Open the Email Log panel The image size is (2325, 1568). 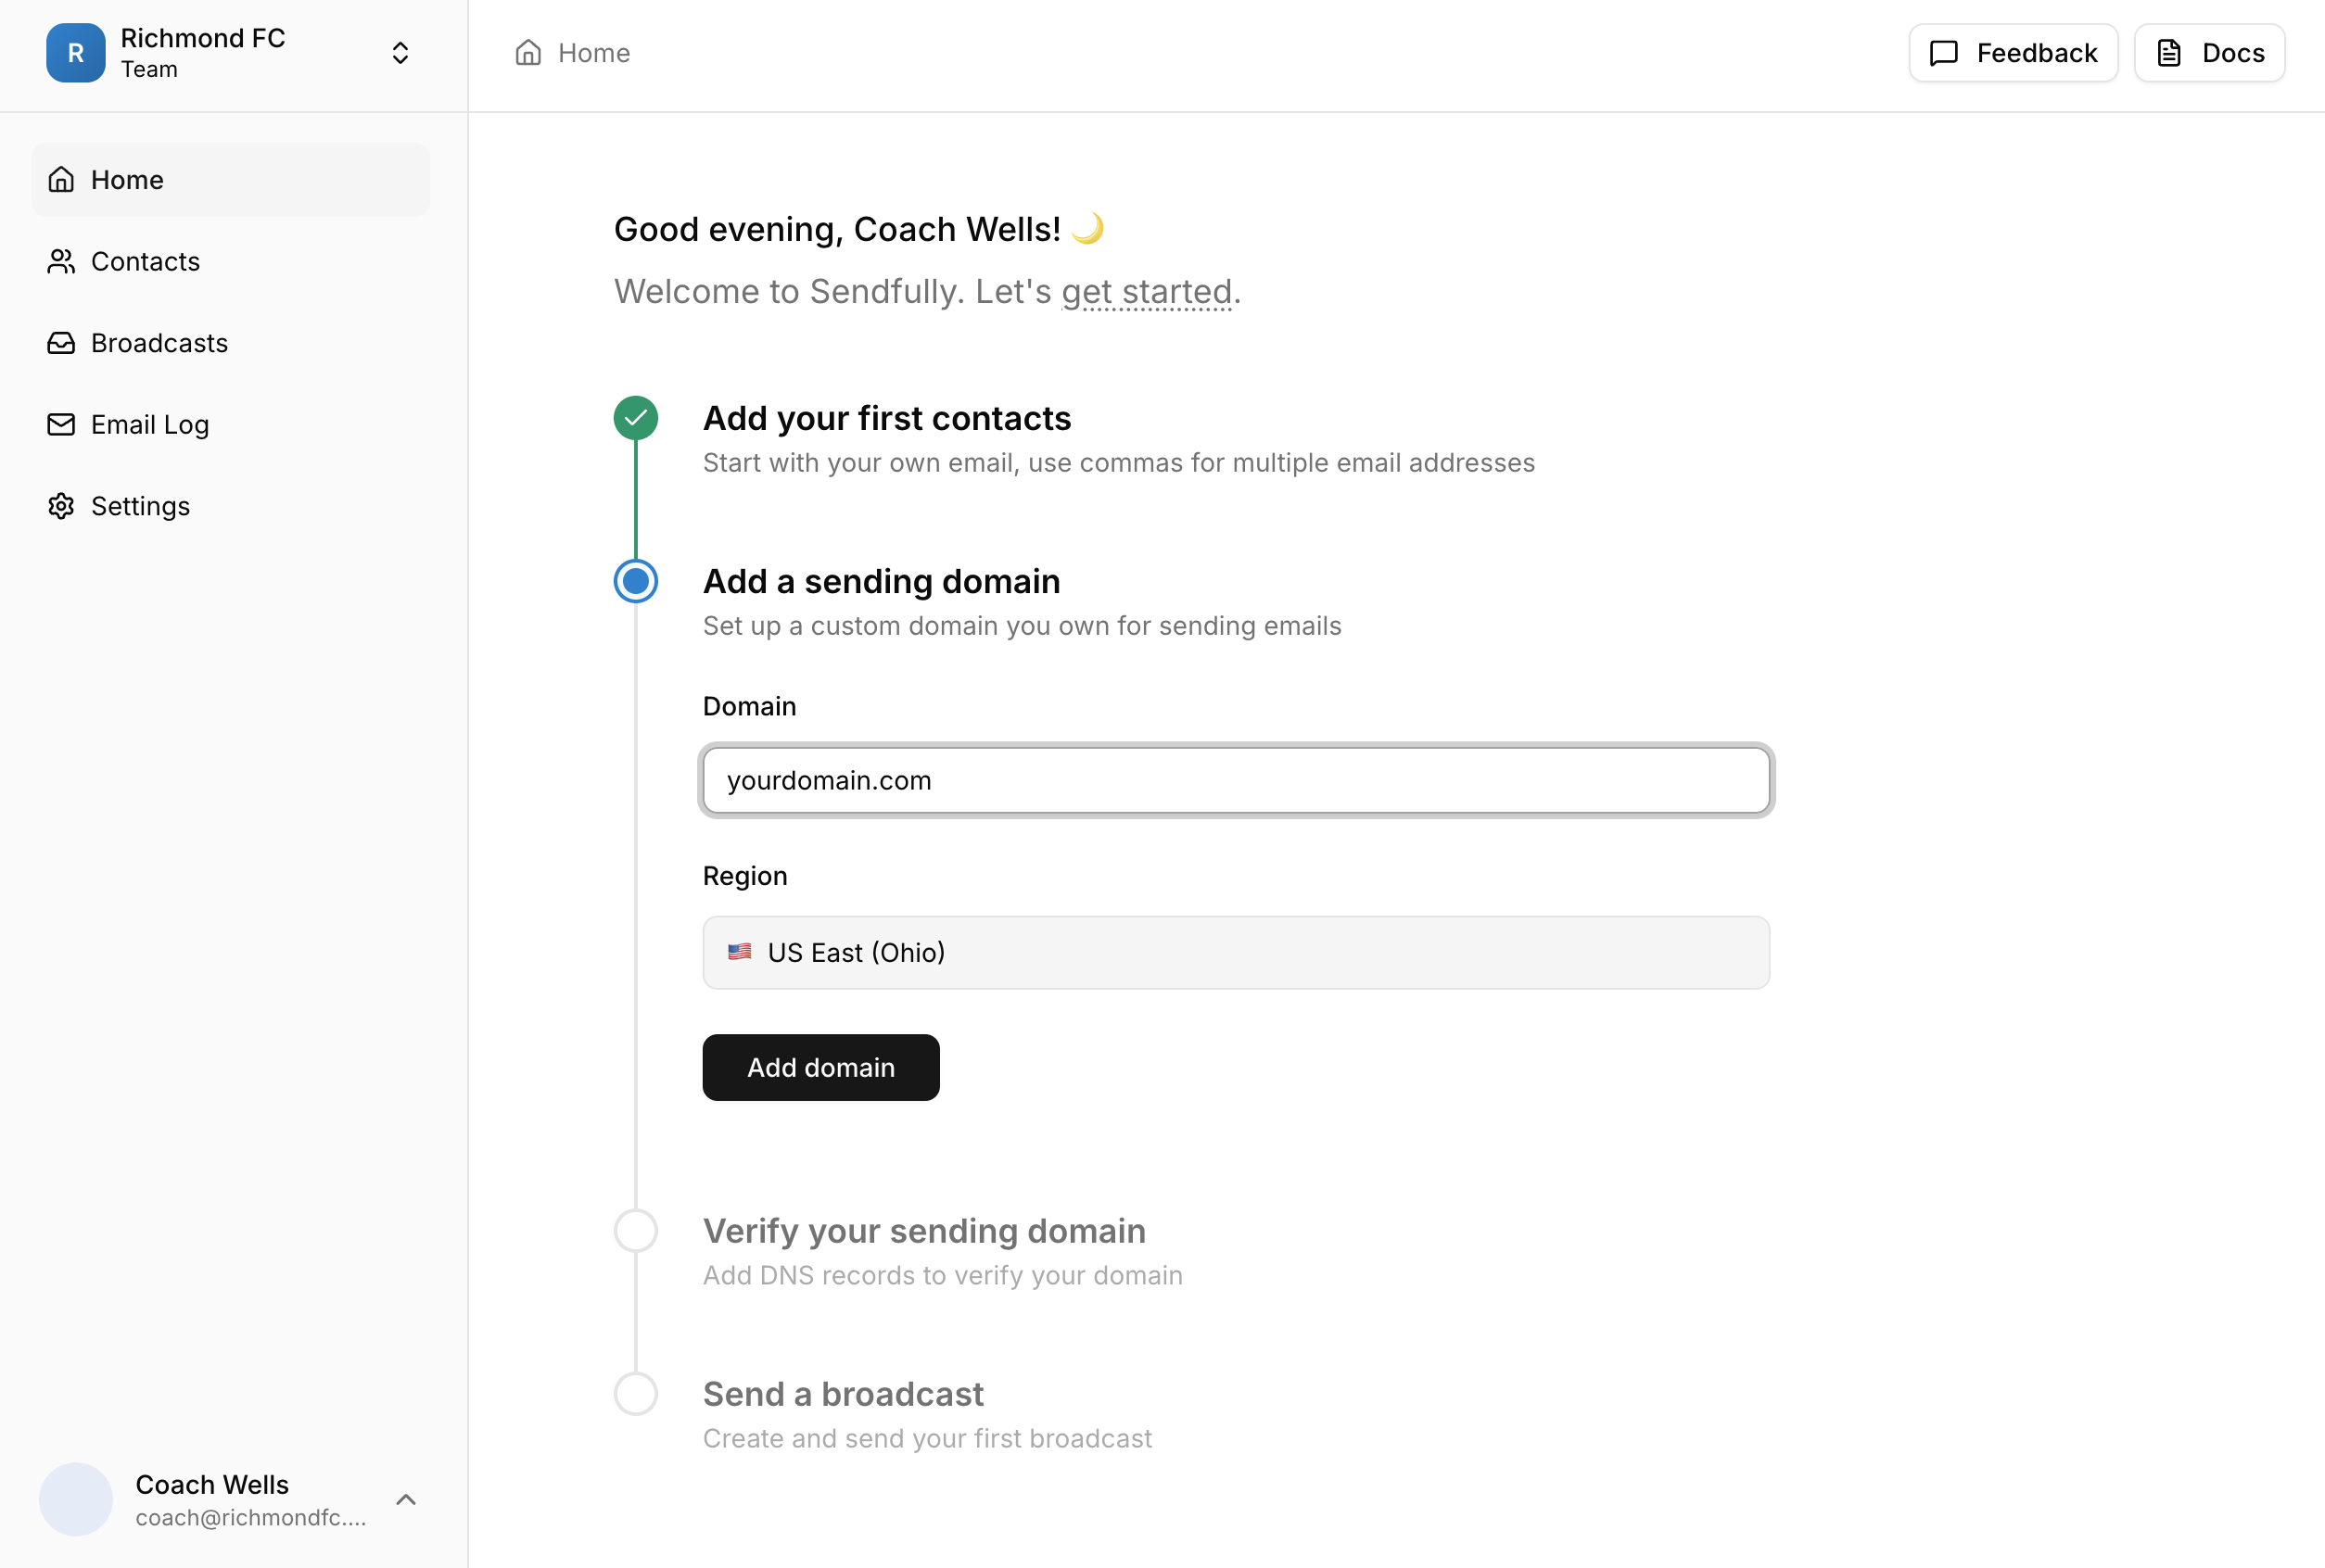149,424
